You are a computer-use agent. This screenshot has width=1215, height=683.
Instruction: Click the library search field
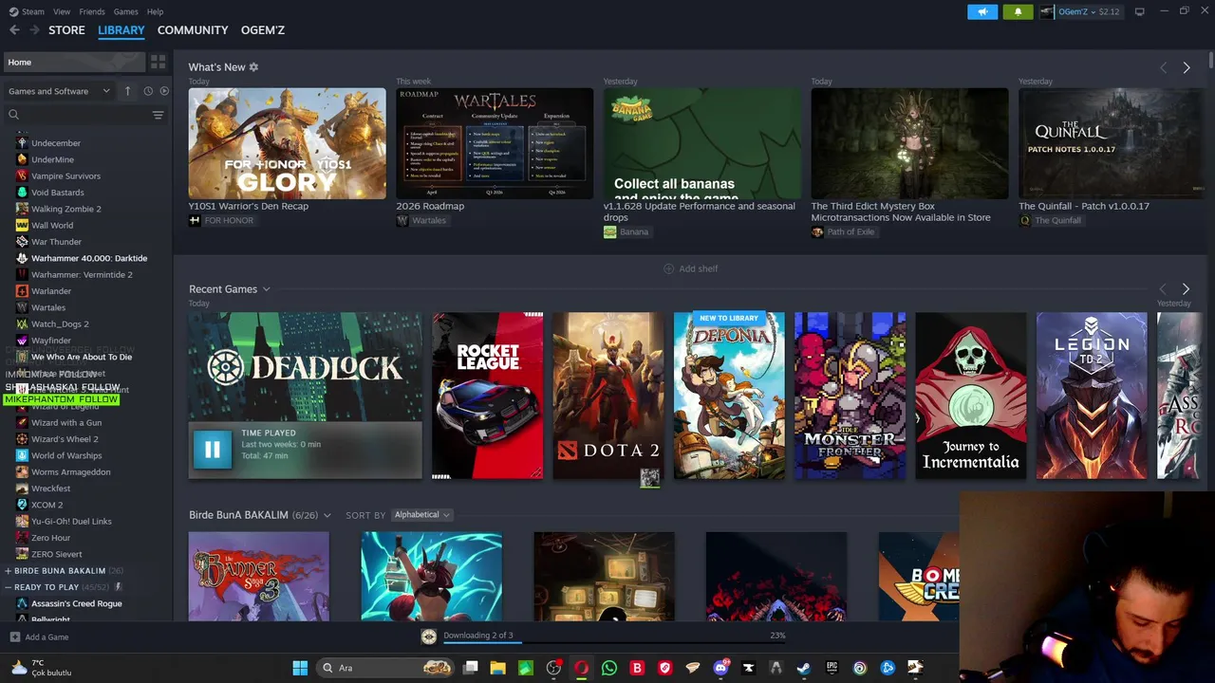coord(76,115)
